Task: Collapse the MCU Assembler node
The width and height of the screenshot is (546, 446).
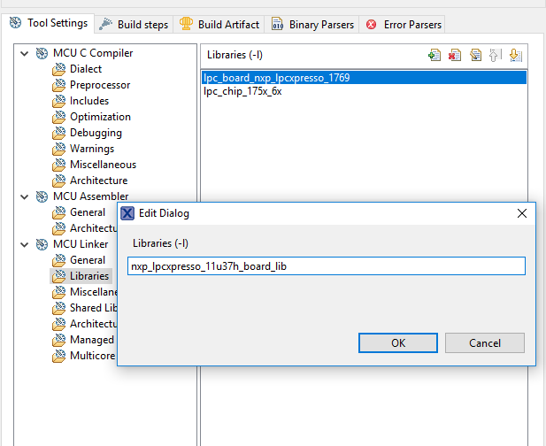Action: [25, 197]
